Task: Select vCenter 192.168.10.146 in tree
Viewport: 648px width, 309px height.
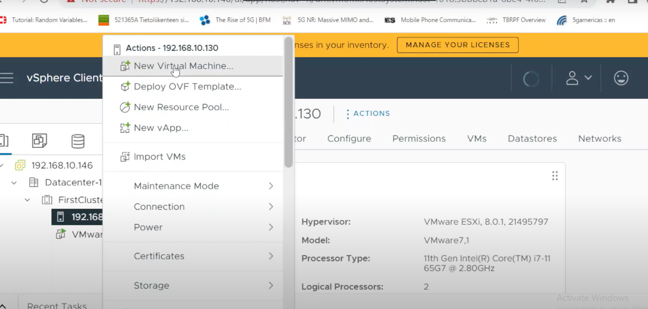Action: click(x=62, y=165)
